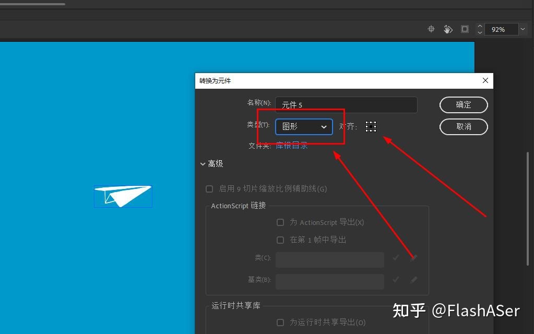Image resolution: width=534 pixels, height=334 pixels.
Task: Click the edit pencil next to 基类(B)
Action: coord(414,280)
